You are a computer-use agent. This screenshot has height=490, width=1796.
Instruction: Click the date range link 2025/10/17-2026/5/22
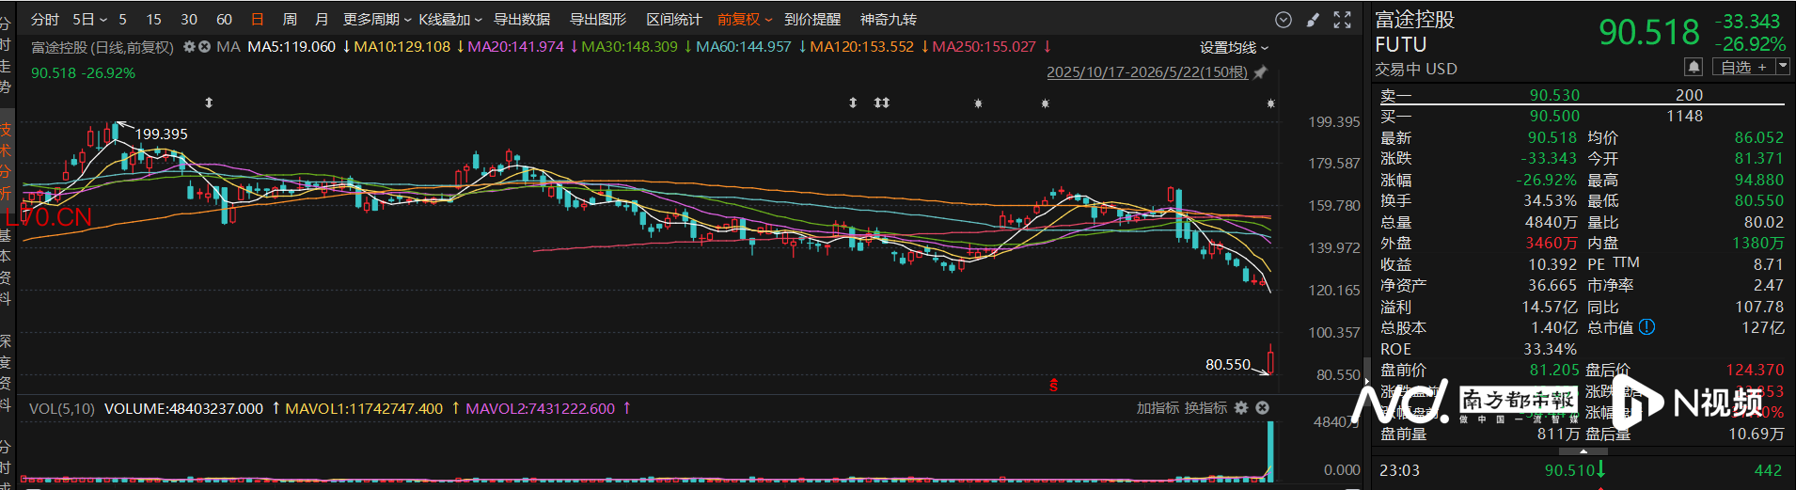(x=1147, y=72)
